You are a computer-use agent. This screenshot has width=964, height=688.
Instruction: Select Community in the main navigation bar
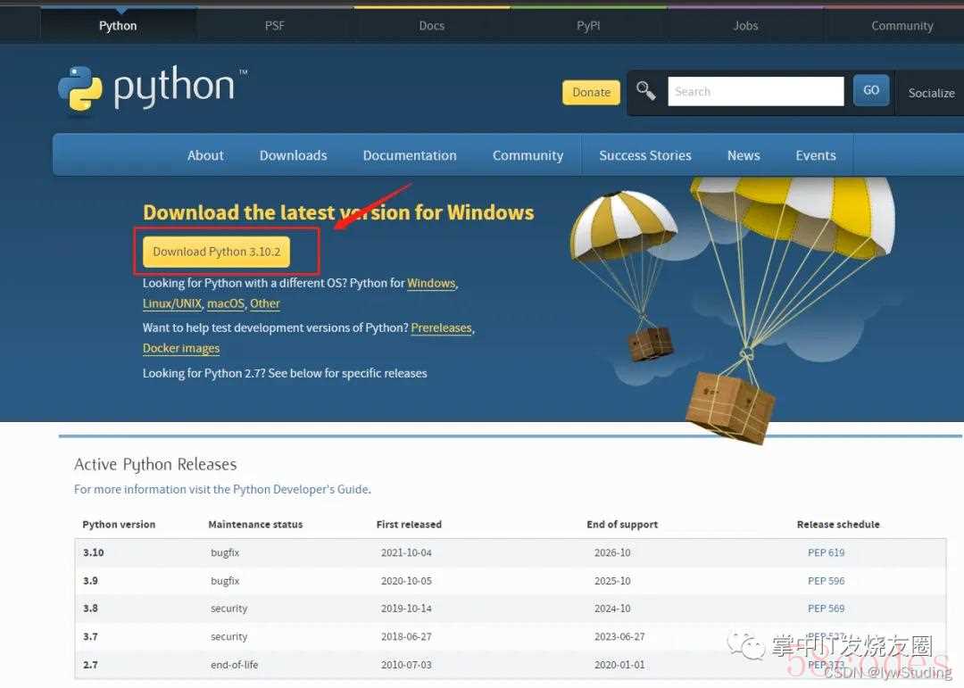528,155
